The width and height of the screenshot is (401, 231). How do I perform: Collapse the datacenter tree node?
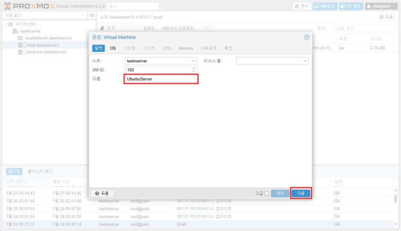point(5,24)
